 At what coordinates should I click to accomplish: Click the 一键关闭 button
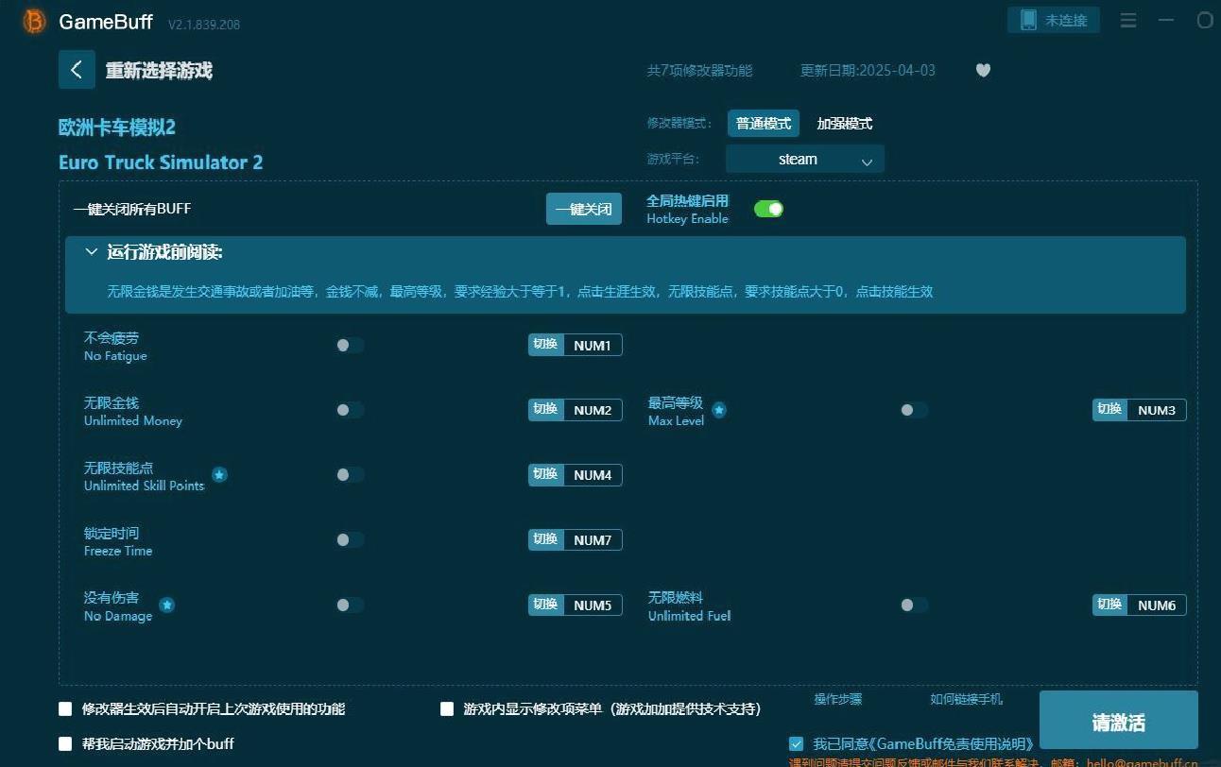point(584,209)
